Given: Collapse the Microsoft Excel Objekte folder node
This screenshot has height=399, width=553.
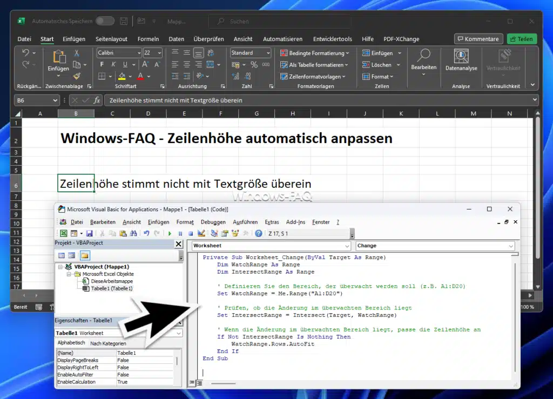Looking at the screenshot, I should [x=69, y=274].
